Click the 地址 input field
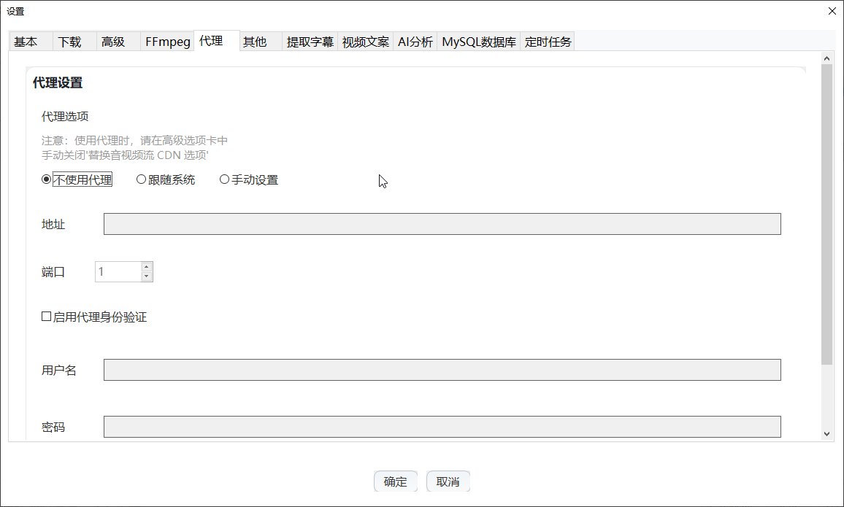The height and width of the screenshot is (507, 844). tap(442, 224)
